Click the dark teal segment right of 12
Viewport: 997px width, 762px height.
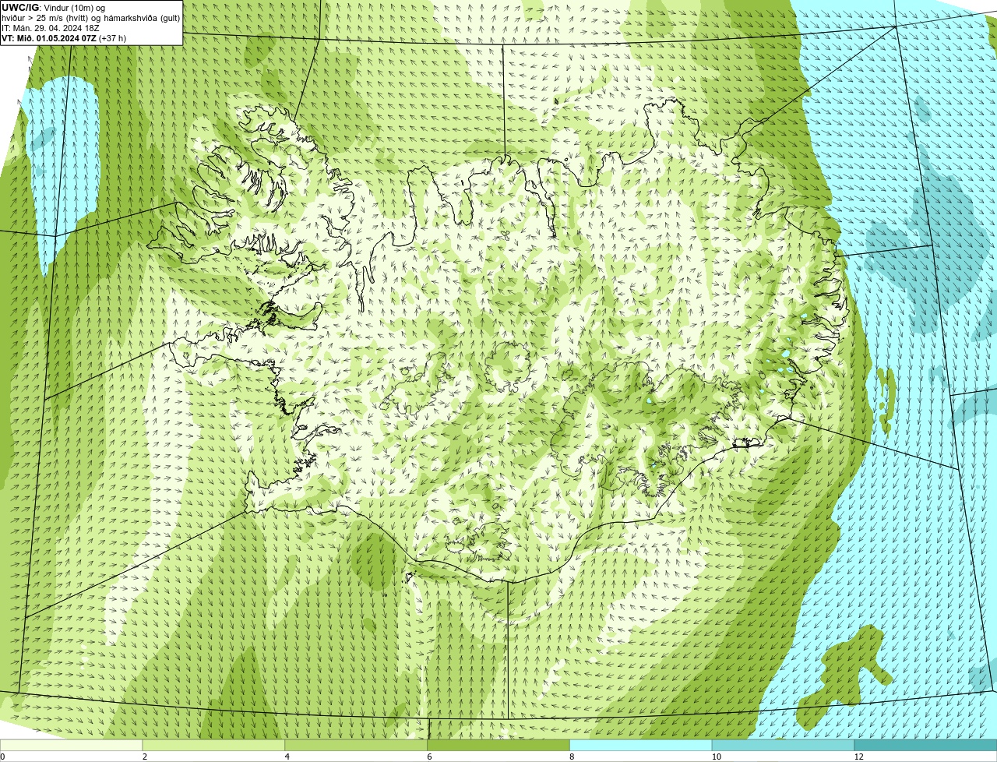(x=926, y=746)
